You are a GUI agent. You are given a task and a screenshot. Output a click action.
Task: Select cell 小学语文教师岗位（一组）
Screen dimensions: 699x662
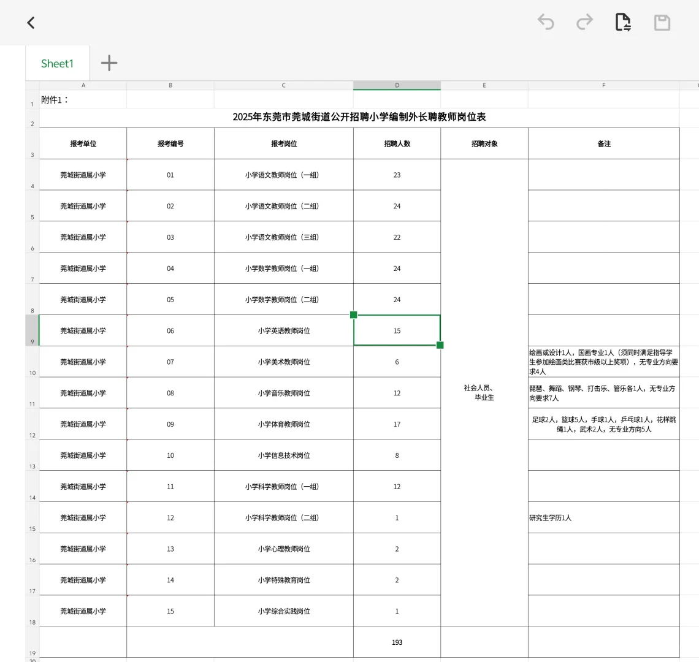(x=283, y=175)
